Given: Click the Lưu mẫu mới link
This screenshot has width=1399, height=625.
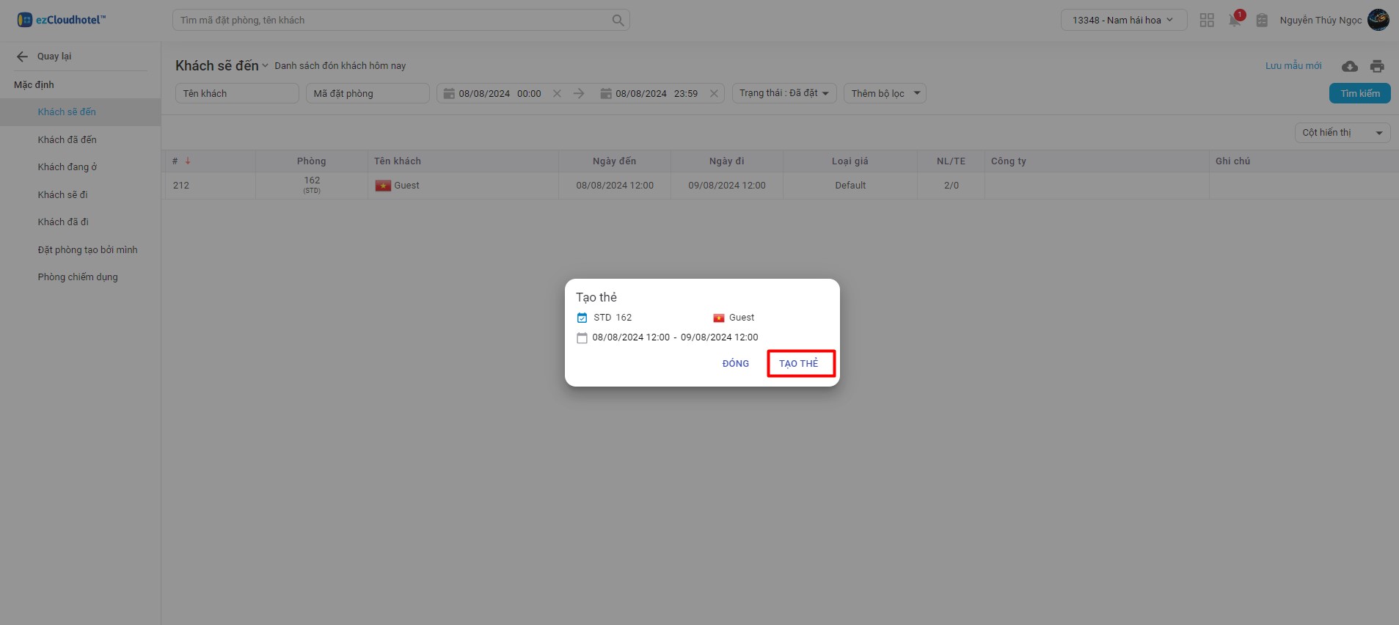Looking at the screenshot, I should click(1293, 66).
